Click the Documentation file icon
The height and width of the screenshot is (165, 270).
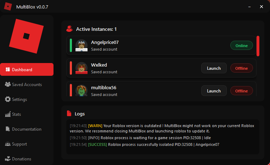pos(8,129)
